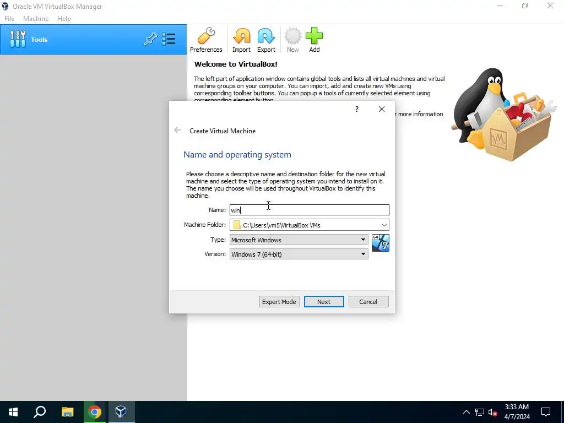The height and width of the screenshot is (423, 564).
Task: Open the Type dropdown showing Microsoft Windows
Action: (299, 240)
